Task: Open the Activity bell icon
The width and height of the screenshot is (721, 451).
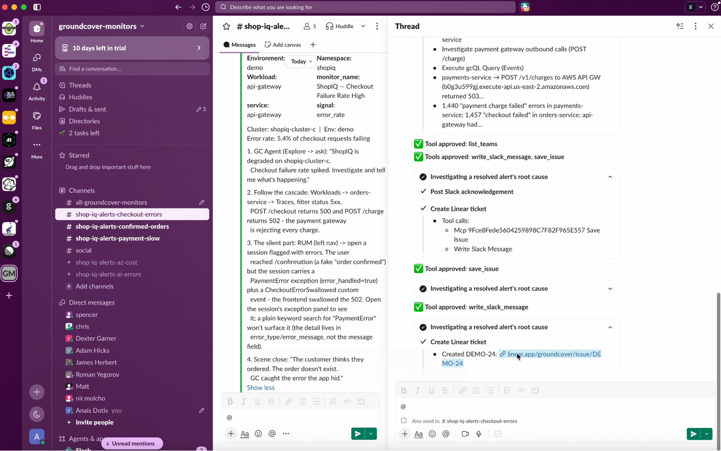Action: pyautogui.click(x=37, y=91)
